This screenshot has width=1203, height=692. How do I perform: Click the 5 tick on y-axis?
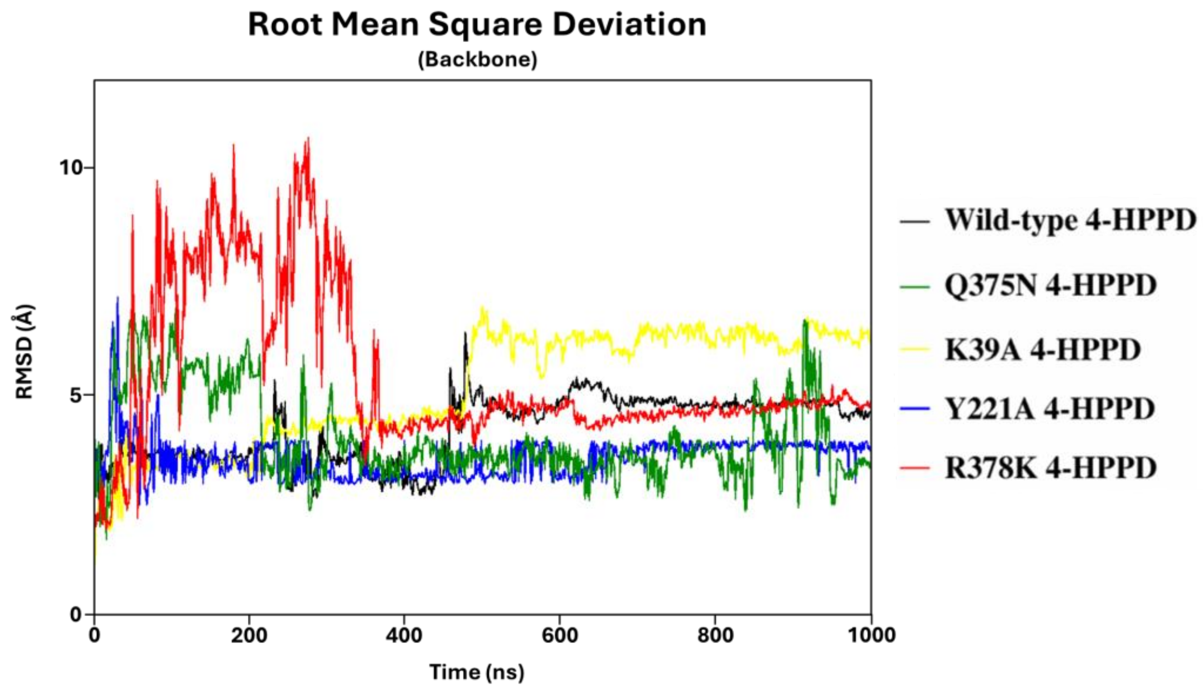[76, 395]
